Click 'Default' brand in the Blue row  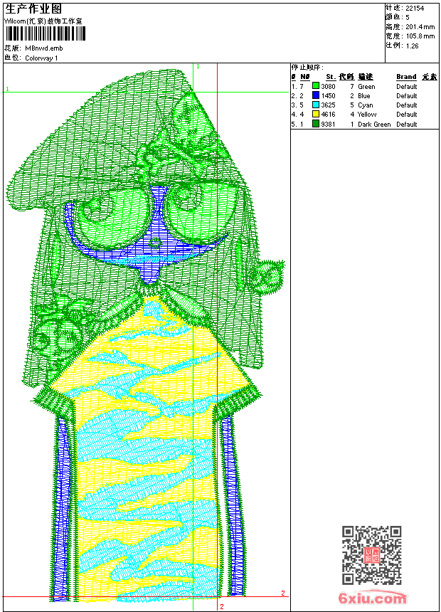(x=407, y=95)
